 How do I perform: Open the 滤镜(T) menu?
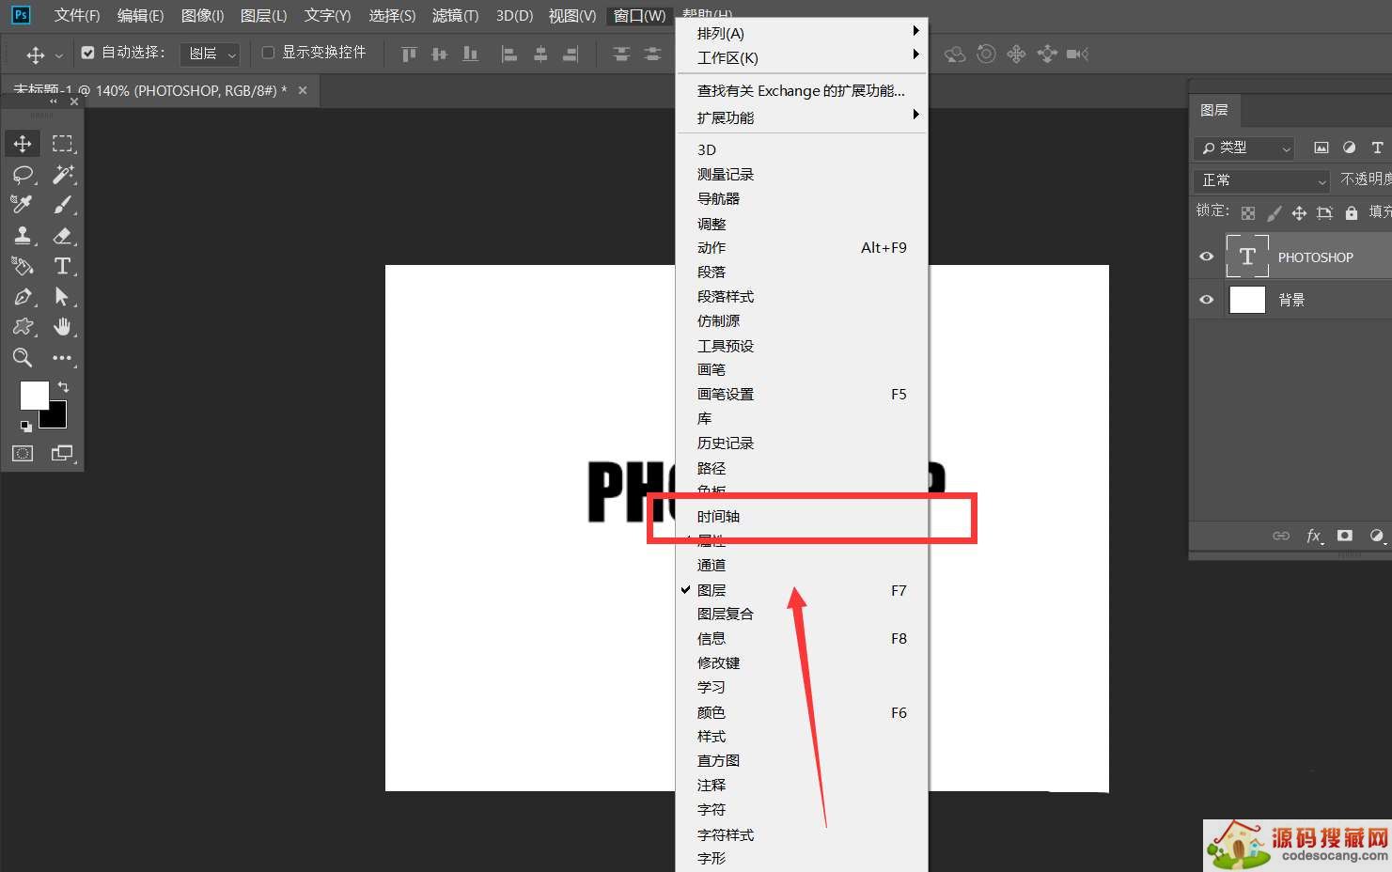455,15
